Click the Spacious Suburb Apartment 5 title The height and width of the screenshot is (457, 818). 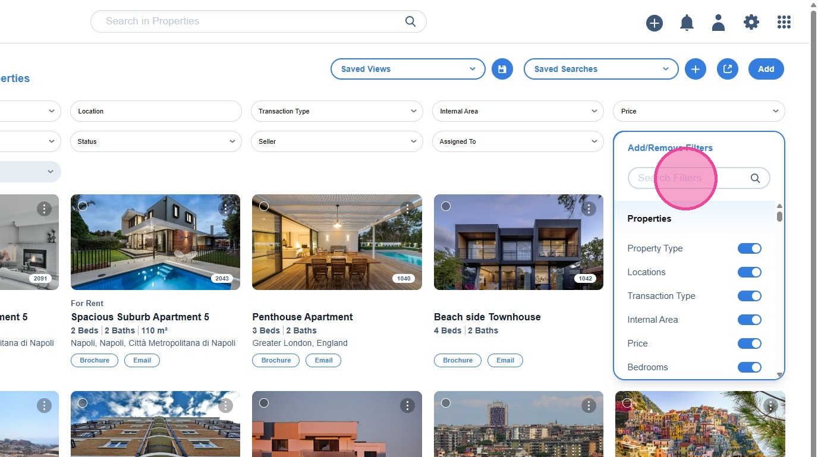click(x=140, y=317)
